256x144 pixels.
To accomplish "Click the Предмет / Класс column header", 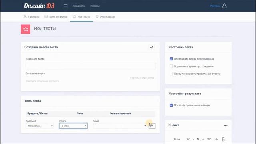I will click(x=37, y=114).
